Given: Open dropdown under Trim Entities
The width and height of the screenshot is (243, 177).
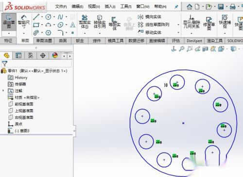Looking at the screenshot, I should tap(85, 33).
